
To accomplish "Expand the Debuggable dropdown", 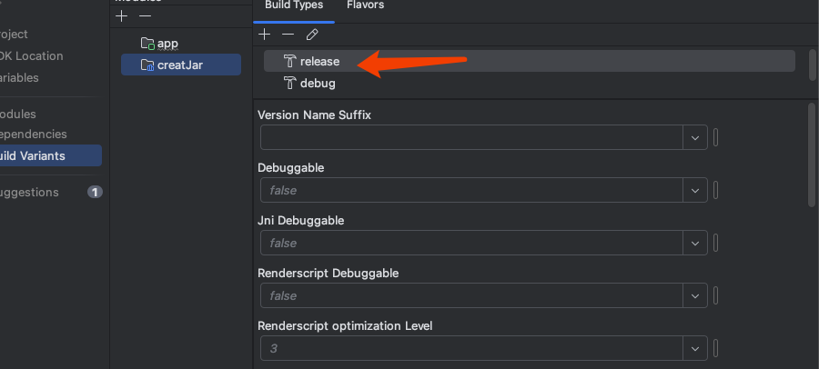I will [x=695, y=191].
